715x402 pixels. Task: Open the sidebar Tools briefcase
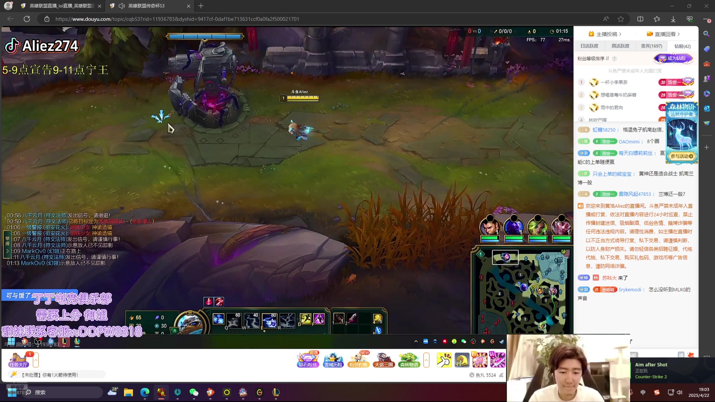706,64
